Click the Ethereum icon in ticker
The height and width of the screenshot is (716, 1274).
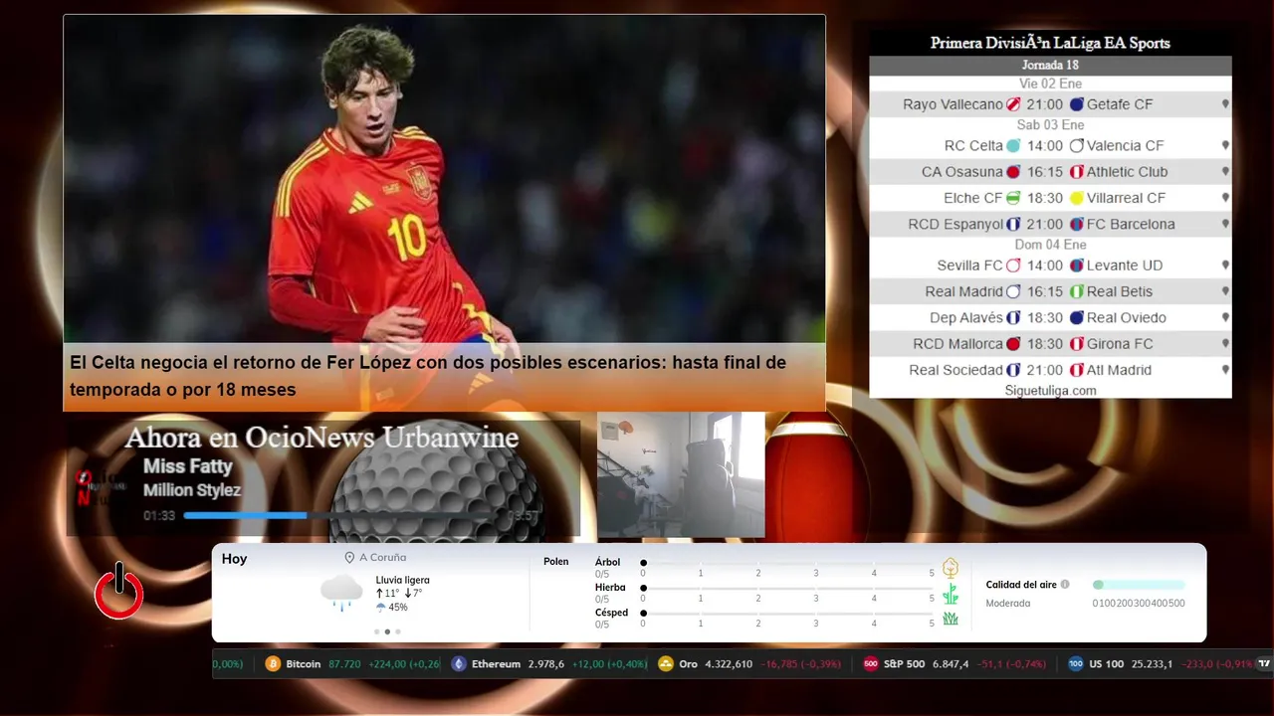[459, 663]
